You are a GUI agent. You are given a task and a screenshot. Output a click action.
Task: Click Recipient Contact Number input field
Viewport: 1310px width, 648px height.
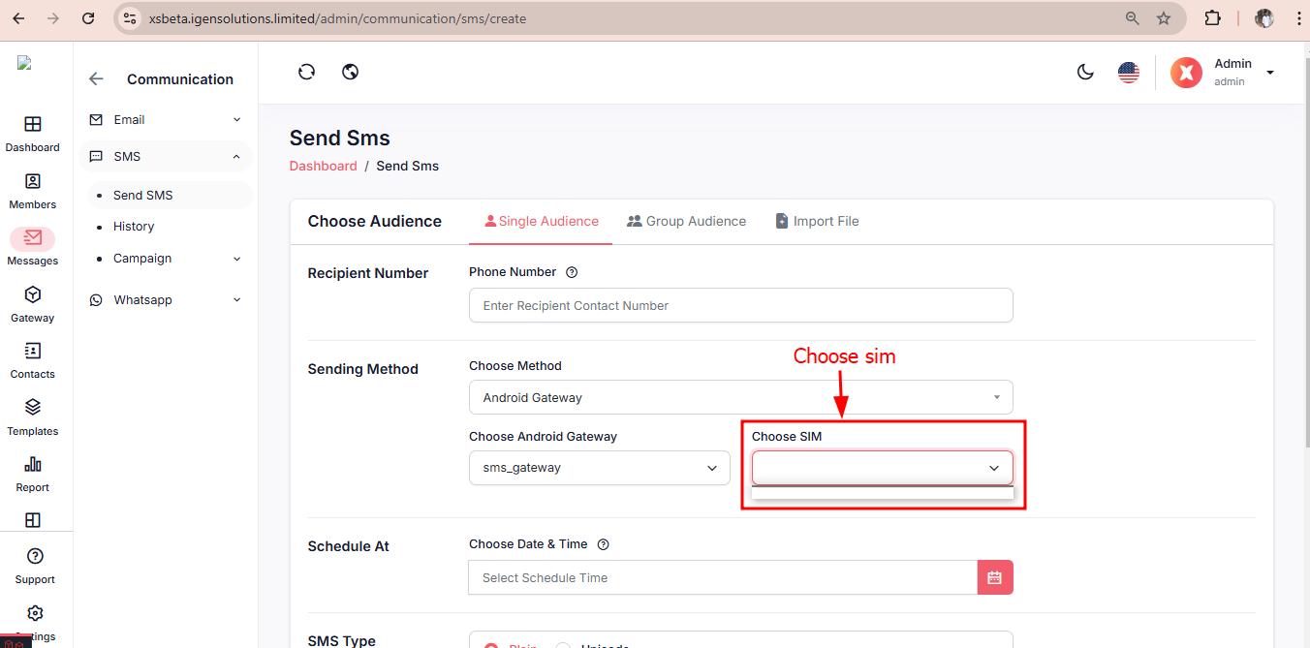[740, 305]
